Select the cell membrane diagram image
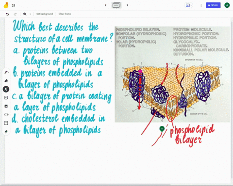Image resolution: width=233 pixels, height=186 pixels. click(x=172, y=75)
